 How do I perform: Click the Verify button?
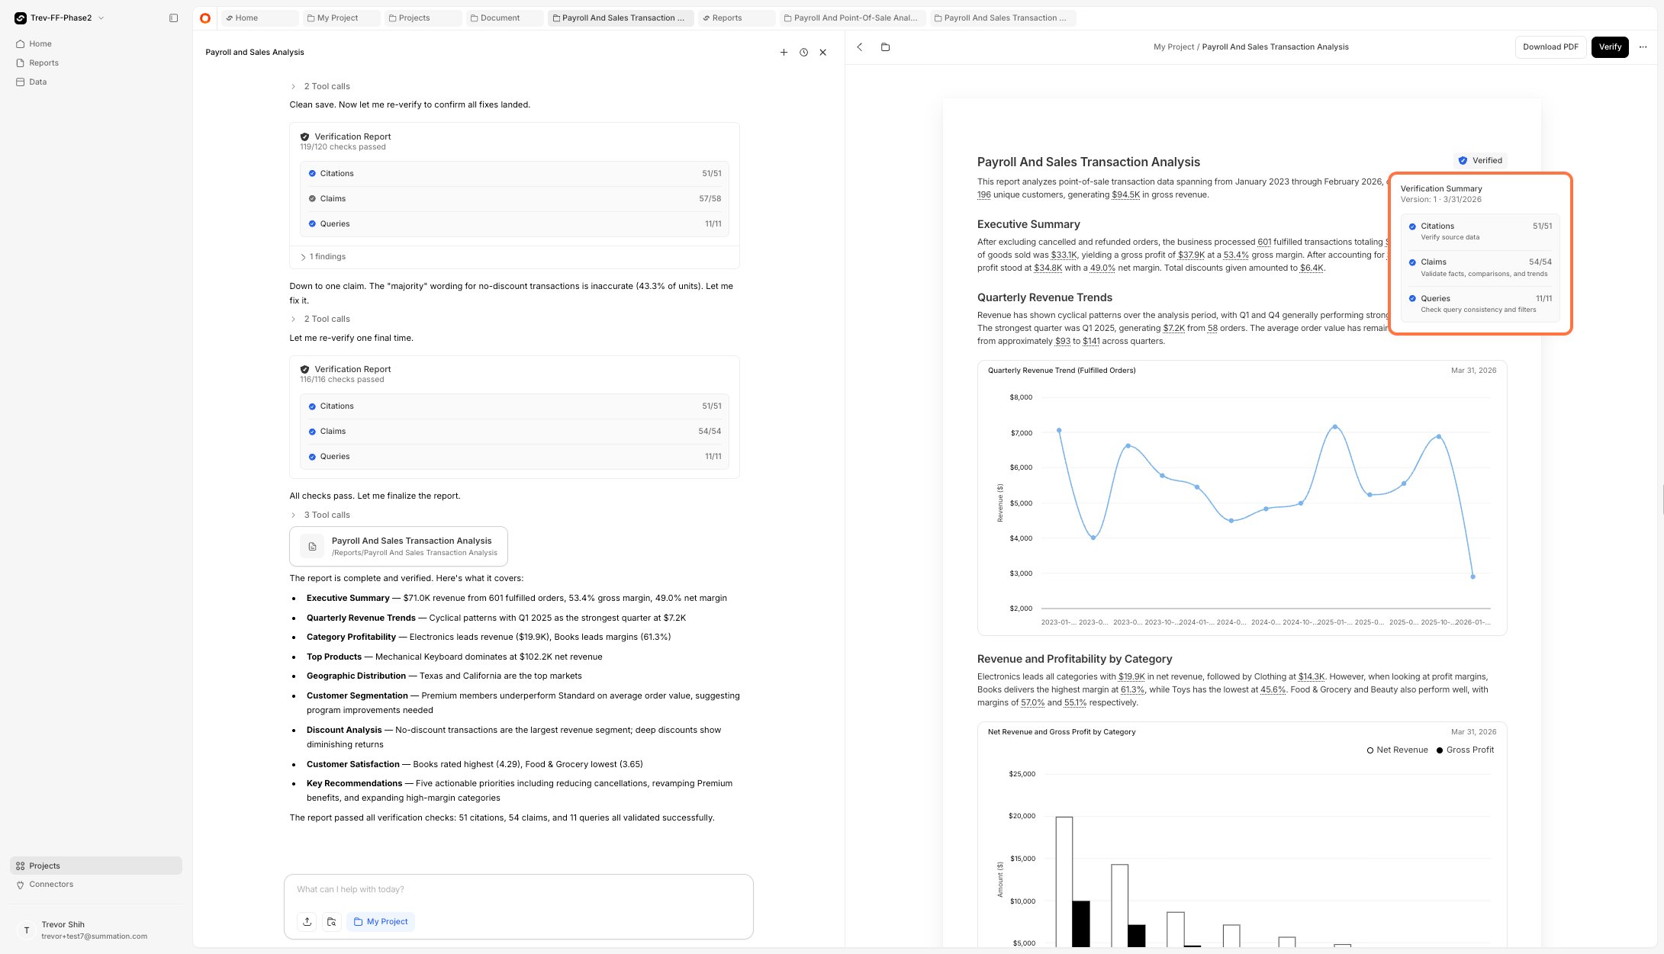tap(1610, 47)
